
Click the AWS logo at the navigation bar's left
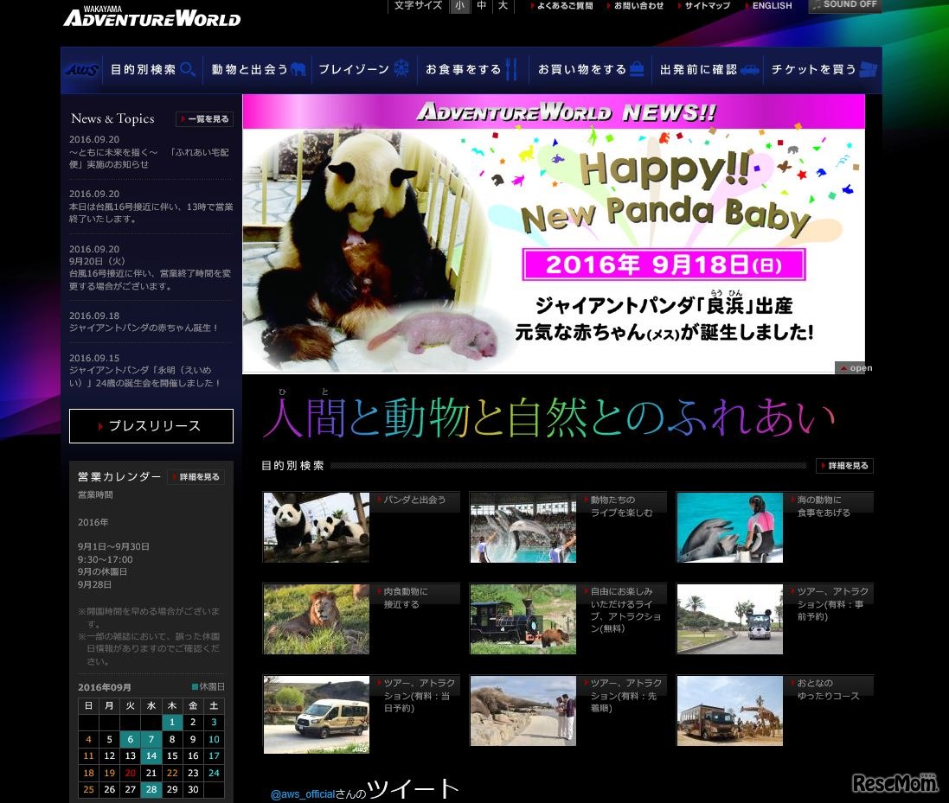[x=79, y=71]
